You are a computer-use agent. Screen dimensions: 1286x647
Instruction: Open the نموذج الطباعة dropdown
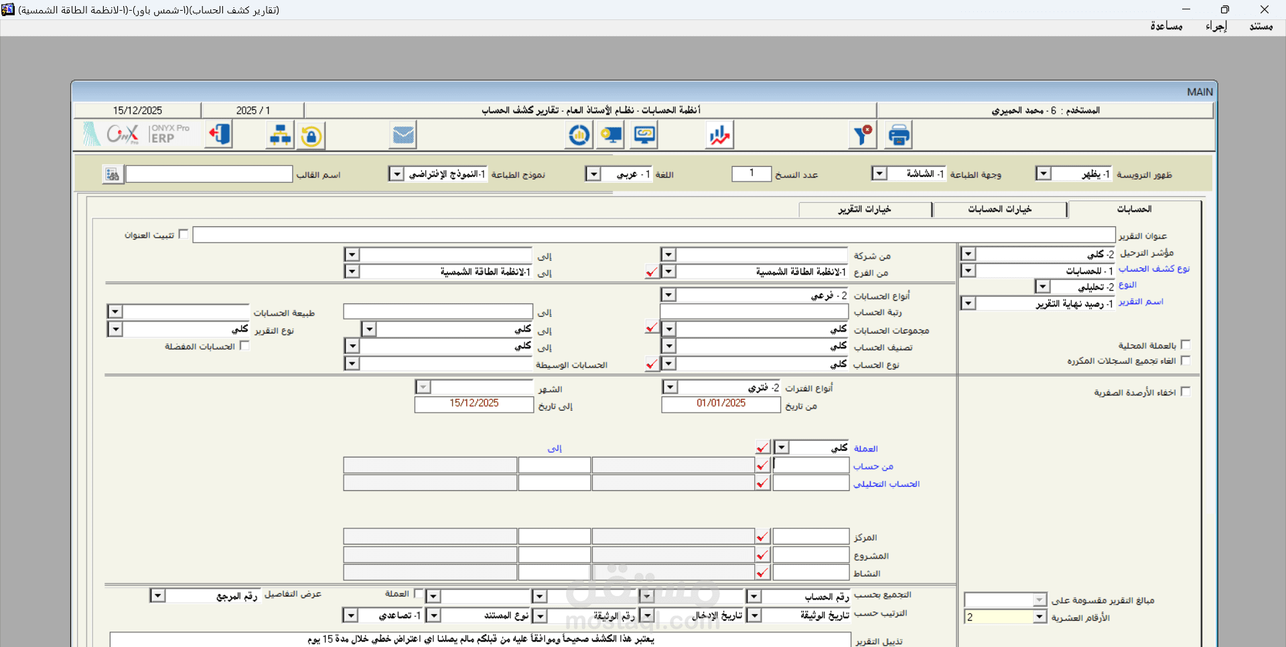point(397,174)
